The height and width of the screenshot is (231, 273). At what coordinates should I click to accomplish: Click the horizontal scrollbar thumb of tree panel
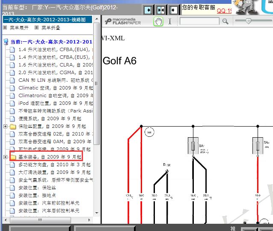[40, 220]
